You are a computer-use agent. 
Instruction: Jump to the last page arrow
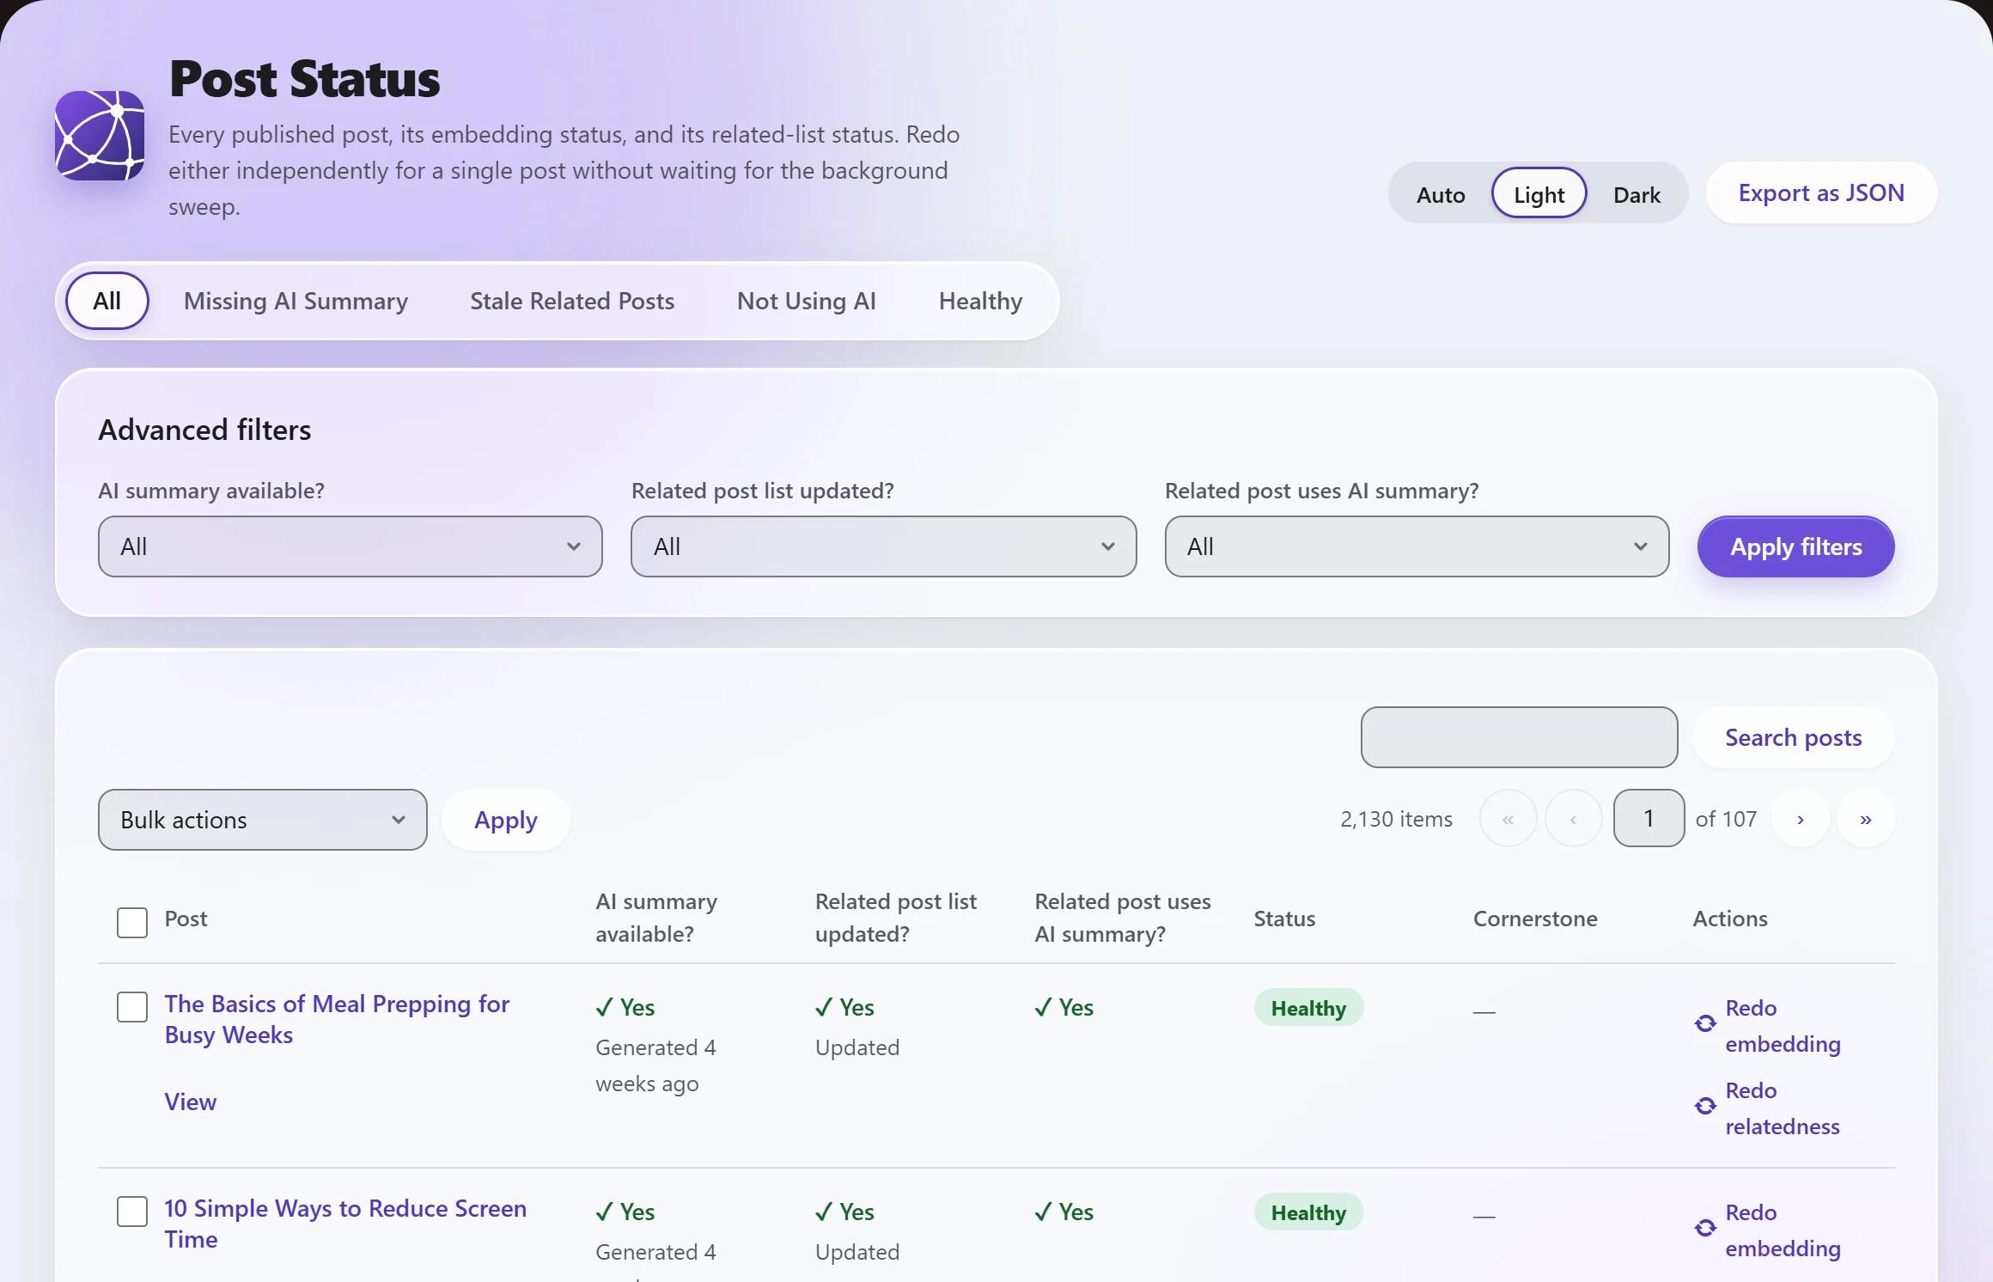(x=1866, y=819)
